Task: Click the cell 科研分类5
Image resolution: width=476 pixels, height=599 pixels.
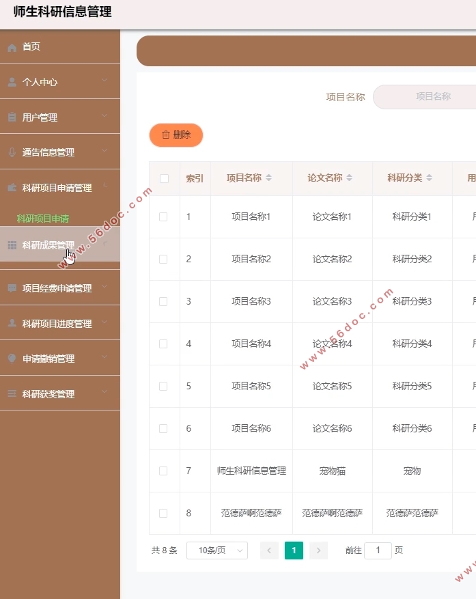Action: (412, 386)
